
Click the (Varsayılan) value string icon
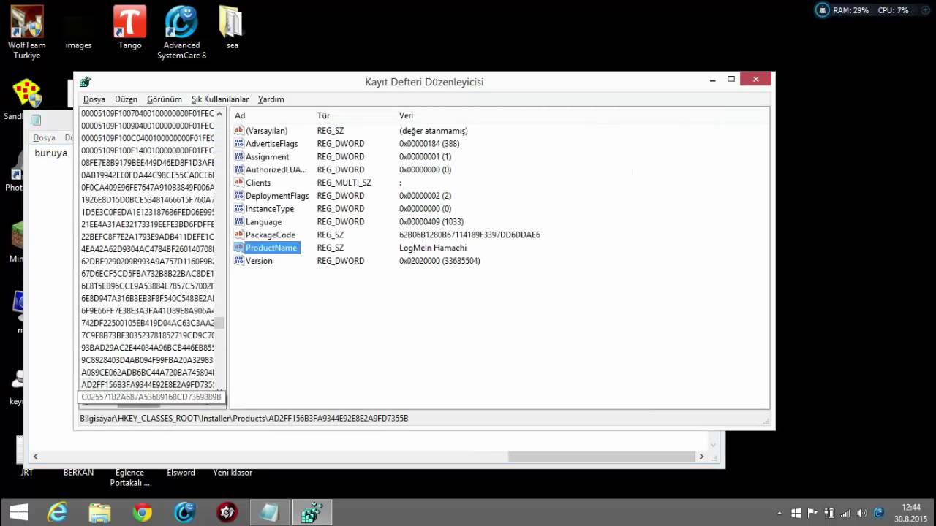tap(239, 130)
